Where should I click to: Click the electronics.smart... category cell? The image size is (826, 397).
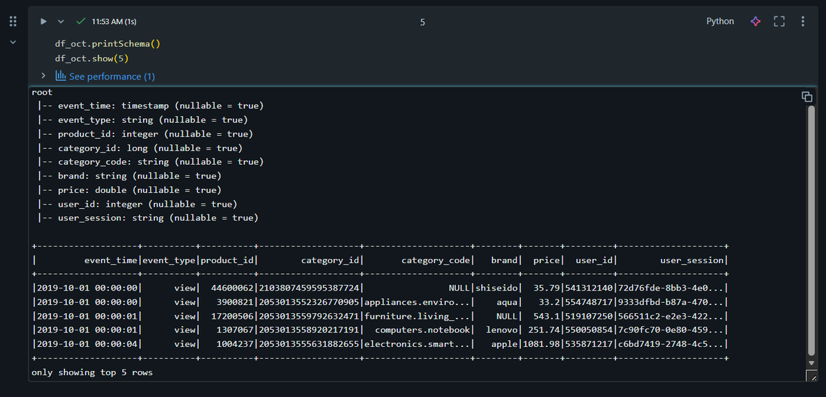418,344
